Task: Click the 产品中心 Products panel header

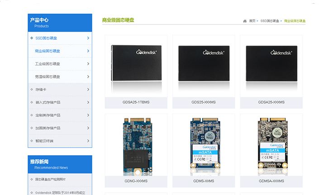Action: [x=60, y=23]
